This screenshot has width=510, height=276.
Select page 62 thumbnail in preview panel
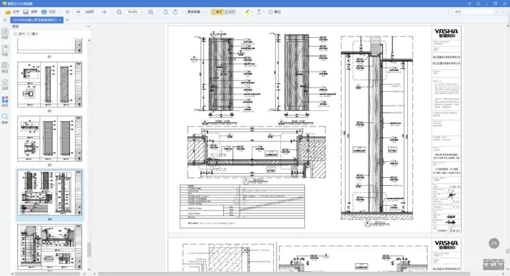coord(49,84)
